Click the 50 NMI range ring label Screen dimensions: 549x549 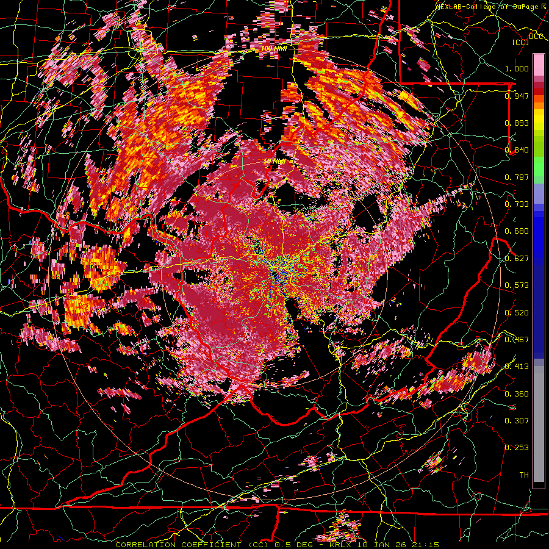click(275, 161)
